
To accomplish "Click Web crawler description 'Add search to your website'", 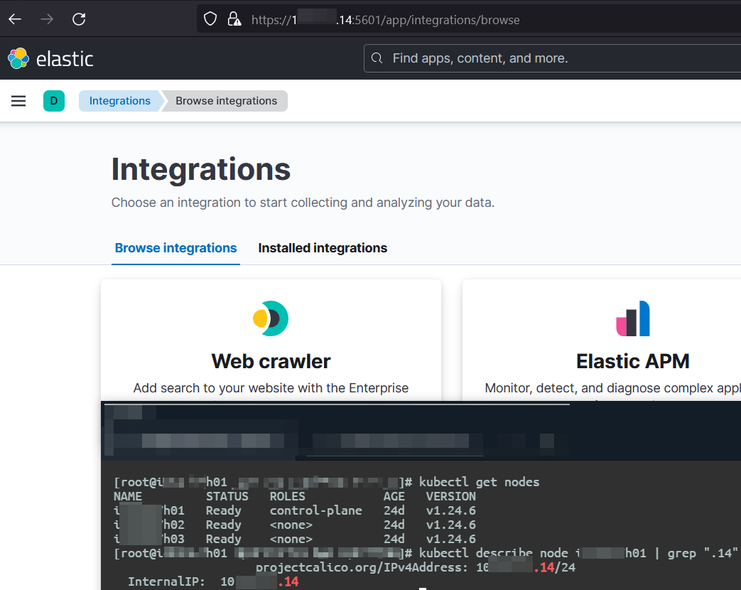I will tap(271, 388).
